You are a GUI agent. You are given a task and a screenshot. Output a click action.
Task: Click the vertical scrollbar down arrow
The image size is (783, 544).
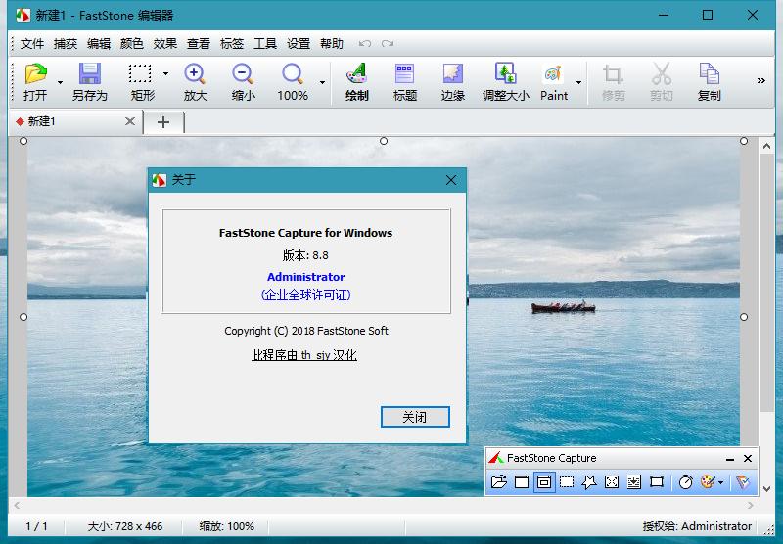767,489
